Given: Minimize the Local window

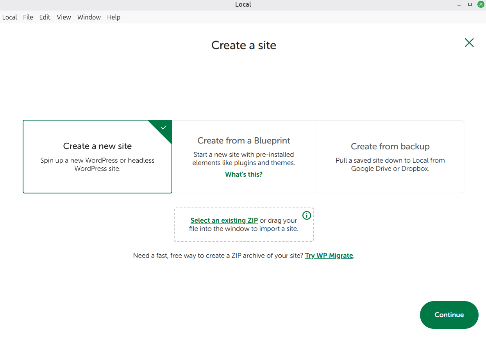Looking at the screenshot, I should tap(459, 4).
